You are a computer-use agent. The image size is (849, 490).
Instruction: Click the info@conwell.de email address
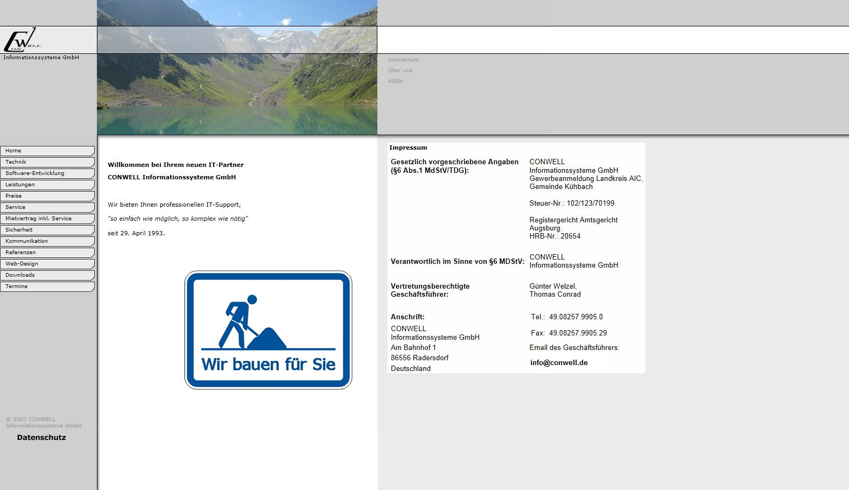pos(559,362)
